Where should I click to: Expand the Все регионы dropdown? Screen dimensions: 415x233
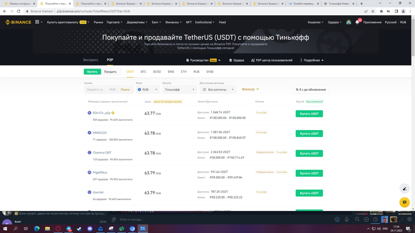point(218,89)
